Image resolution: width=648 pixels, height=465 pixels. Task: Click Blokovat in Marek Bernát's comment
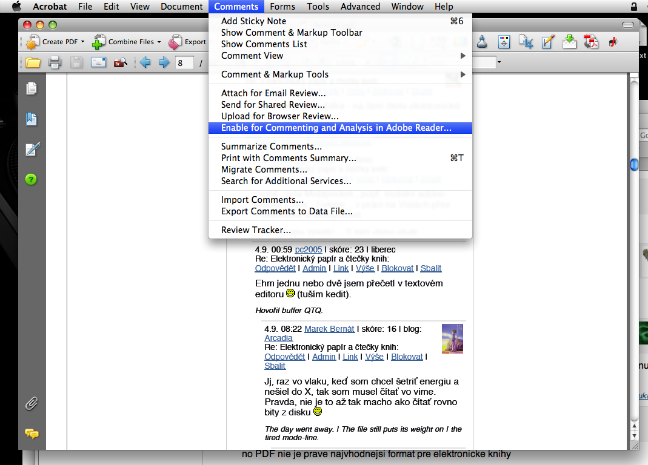coord(407,357)
